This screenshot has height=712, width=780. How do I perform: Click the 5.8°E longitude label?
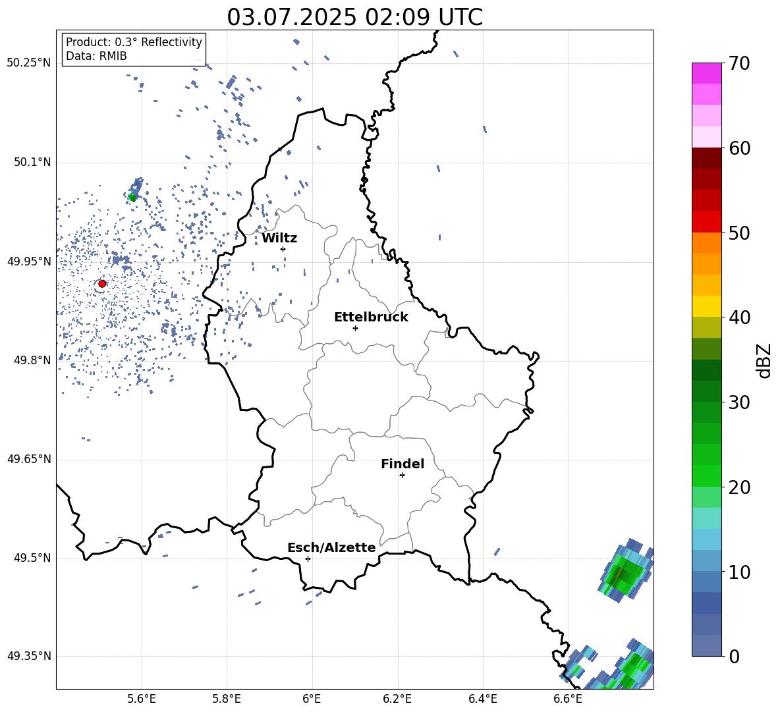pyautogui.click(x=227, y=699)
